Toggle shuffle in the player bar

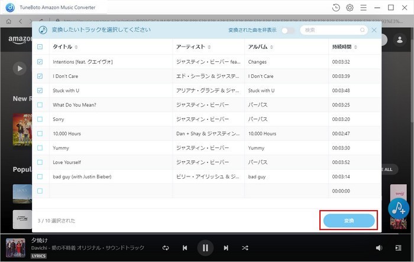coord(245,248)
